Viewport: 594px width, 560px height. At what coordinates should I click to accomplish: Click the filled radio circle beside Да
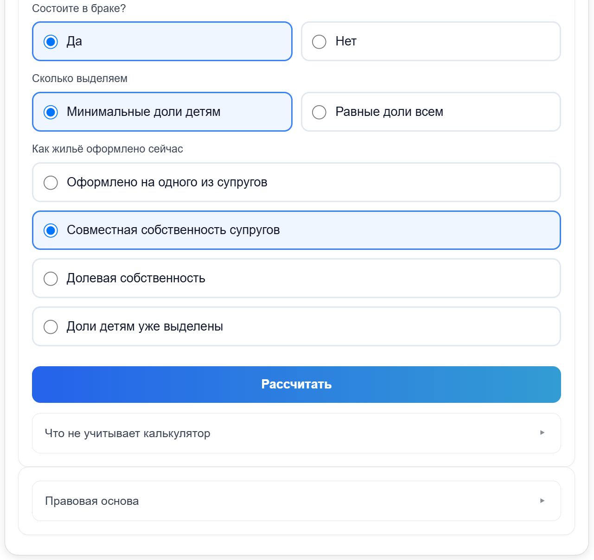[51, 42]
